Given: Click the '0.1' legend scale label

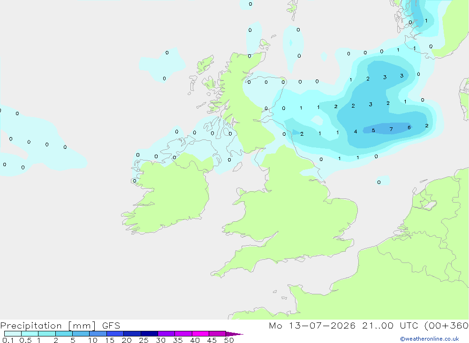Looking at the screenshot, I should [x=8, y=340].
